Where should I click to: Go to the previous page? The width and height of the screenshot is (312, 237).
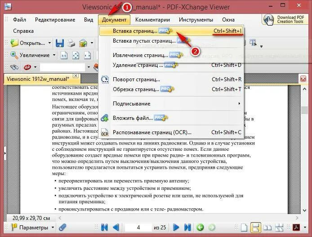116,227
